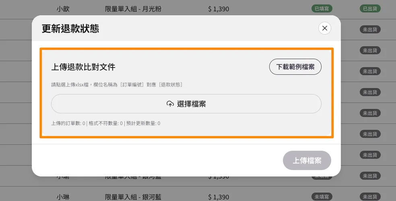
Task: Click the cloud upload icon beside 選擇檔案
Action: [x=170, y=104]
